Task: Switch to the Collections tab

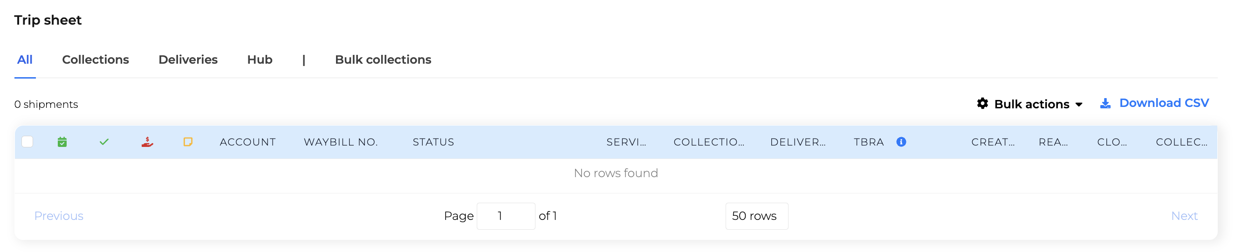Action: (96, 60)
